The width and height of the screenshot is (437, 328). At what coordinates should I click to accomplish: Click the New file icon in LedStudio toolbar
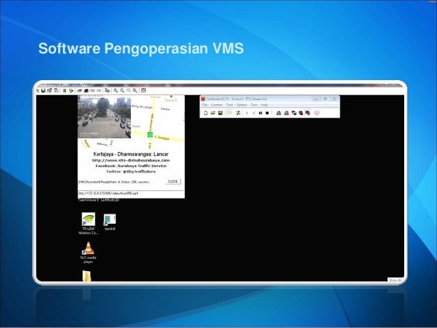tap(205, 113)
